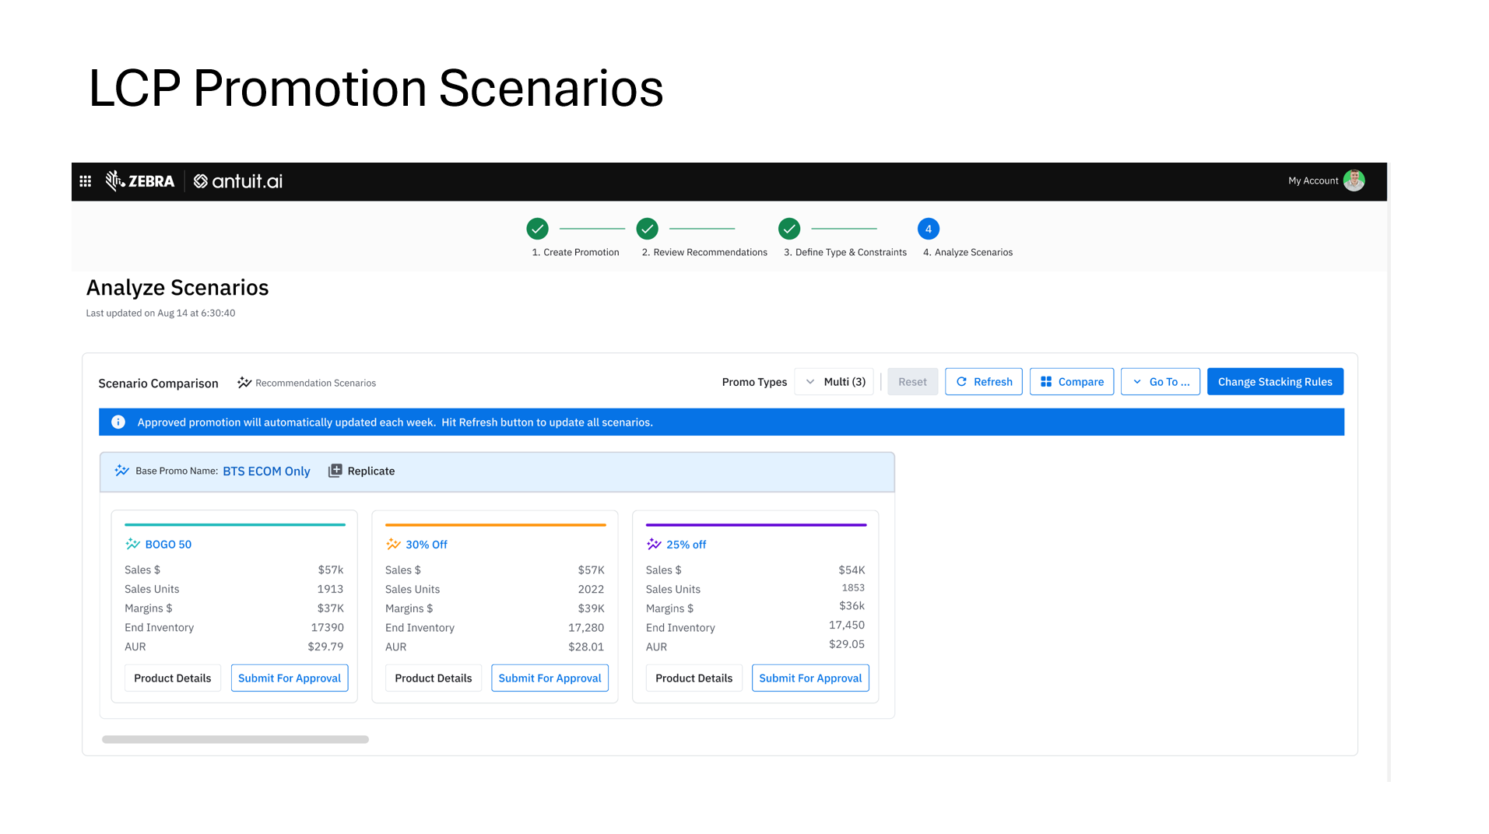Click the Replicate copy icon
This screenshot has height=834, width=1489.
point(335,471)
